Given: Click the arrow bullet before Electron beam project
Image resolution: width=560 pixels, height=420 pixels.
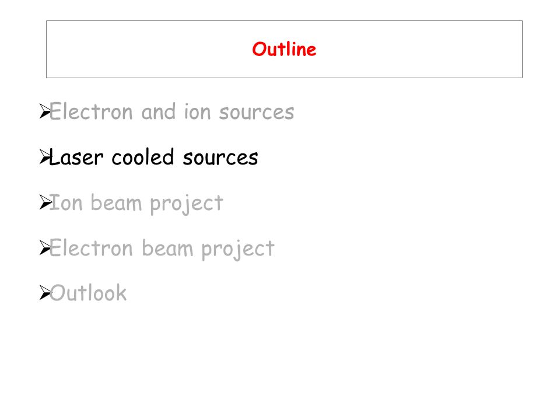Looking at the screenshot, I should point(45,248).
